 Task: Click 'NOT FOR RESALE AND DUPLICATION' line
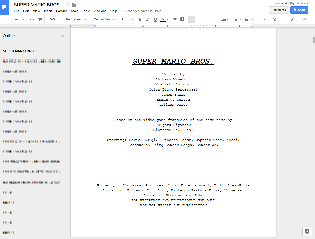[173, 205]
